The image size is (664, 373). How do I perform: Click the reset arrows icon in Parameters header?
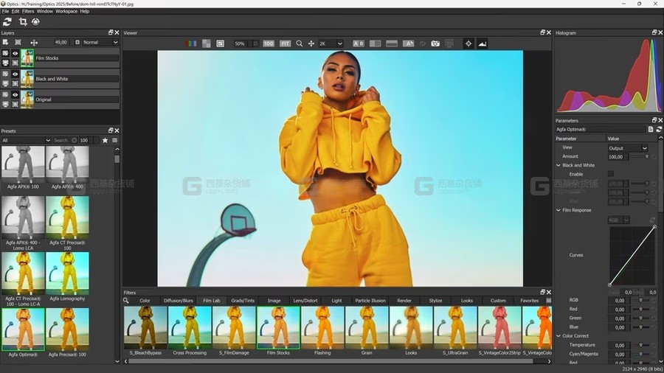[659, 130]
